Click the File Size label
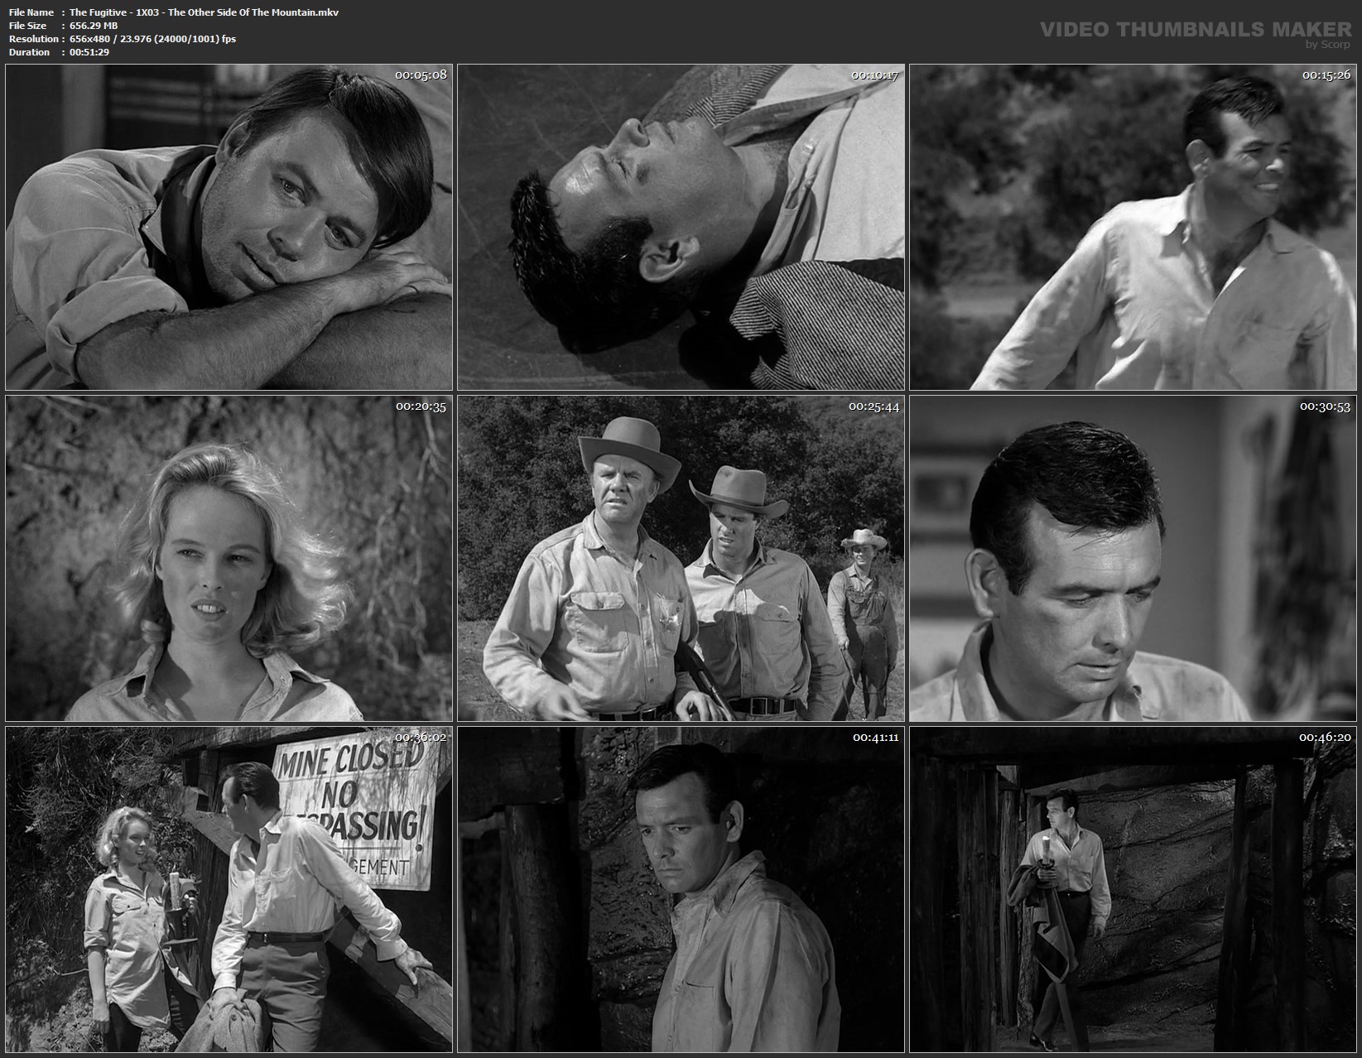The width and height of the screenshot is (1362, 1058). coord(27,26)
